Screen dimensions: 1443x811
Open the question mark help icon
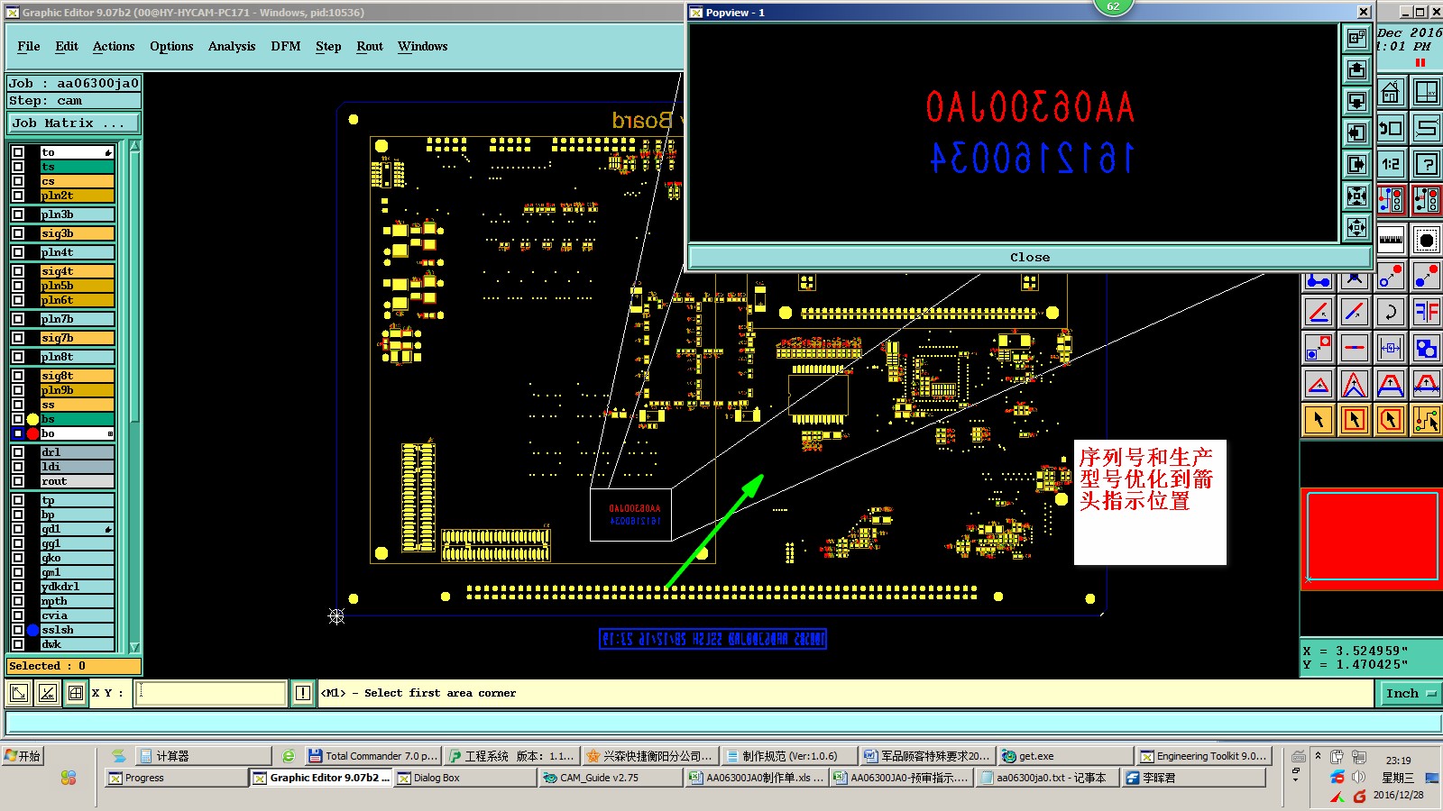[x=1427, y=164]
